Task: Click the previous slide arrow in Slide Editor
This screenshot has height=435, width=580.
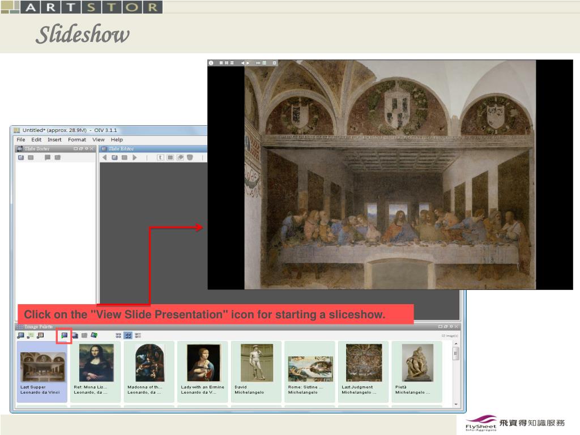Action: click(x=105, y=157)
